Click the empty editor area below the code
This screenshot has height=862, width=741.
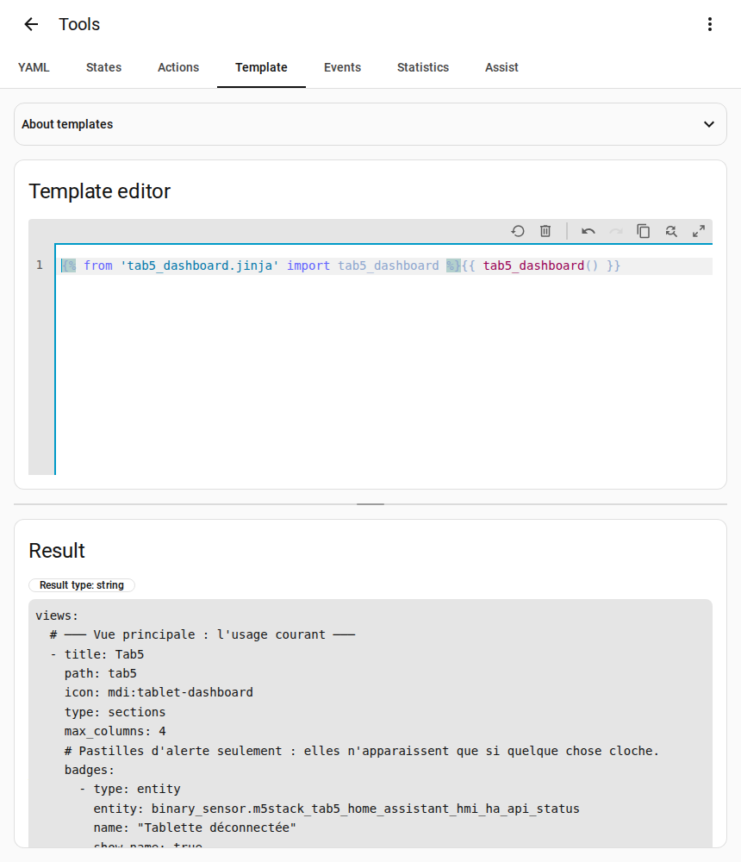point(385,374)
